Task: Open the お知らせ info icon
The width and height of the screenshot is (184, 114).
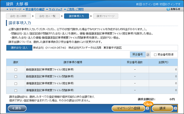Action: pyautogui.click(x=168, y=9)
